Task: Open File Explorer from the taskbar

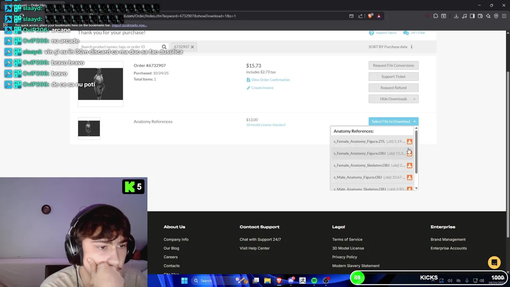Action: [x=267, y=281]
